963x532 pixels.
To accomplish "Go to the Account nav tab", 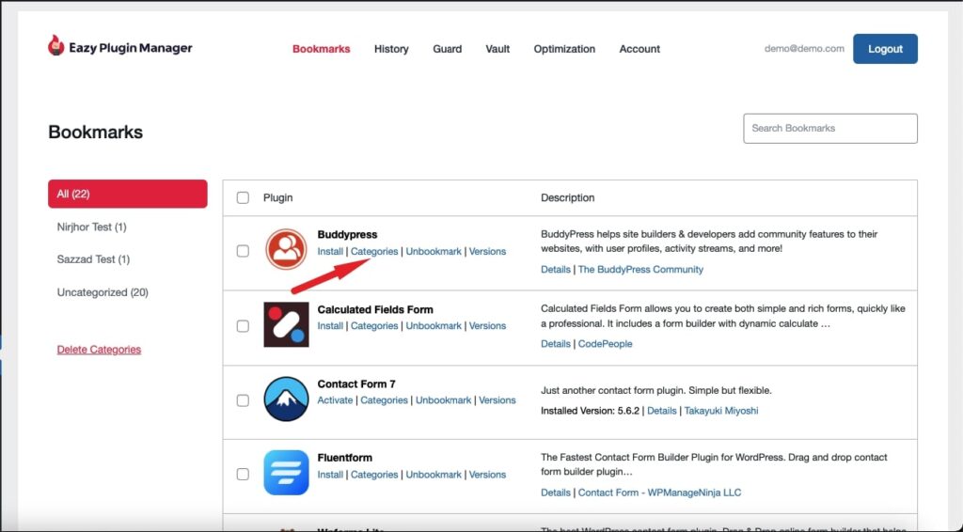I will click(639, 49).
